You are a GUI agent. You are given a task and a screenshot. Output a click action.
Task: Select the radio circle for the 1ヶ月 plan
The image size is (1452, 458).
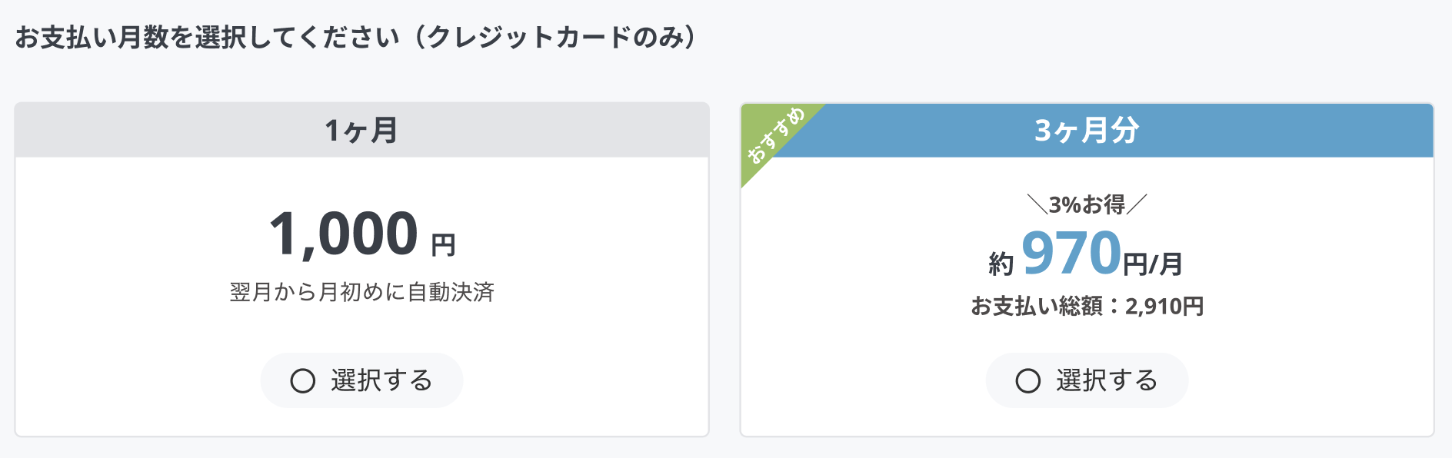tap(302, 381)
